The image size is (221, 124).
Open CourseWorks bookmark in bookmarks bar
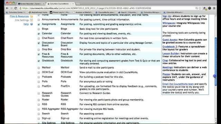[x=105, y=12]
